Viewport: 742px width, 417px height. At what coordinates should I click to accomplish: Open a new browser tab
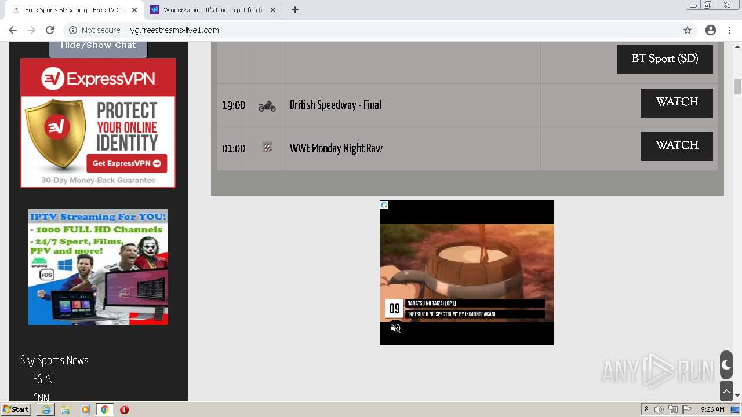(294, 10)
